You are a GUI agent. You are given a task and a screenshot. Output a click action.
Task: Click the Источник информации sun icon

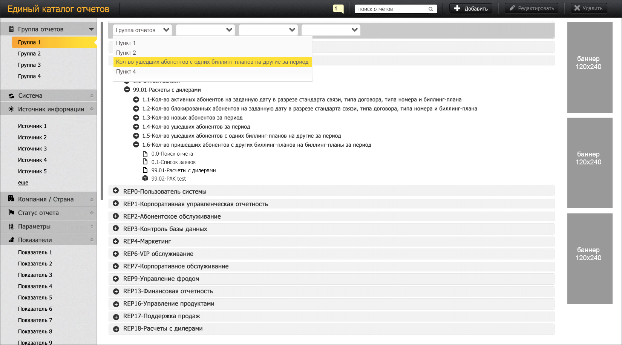(11, 109)
